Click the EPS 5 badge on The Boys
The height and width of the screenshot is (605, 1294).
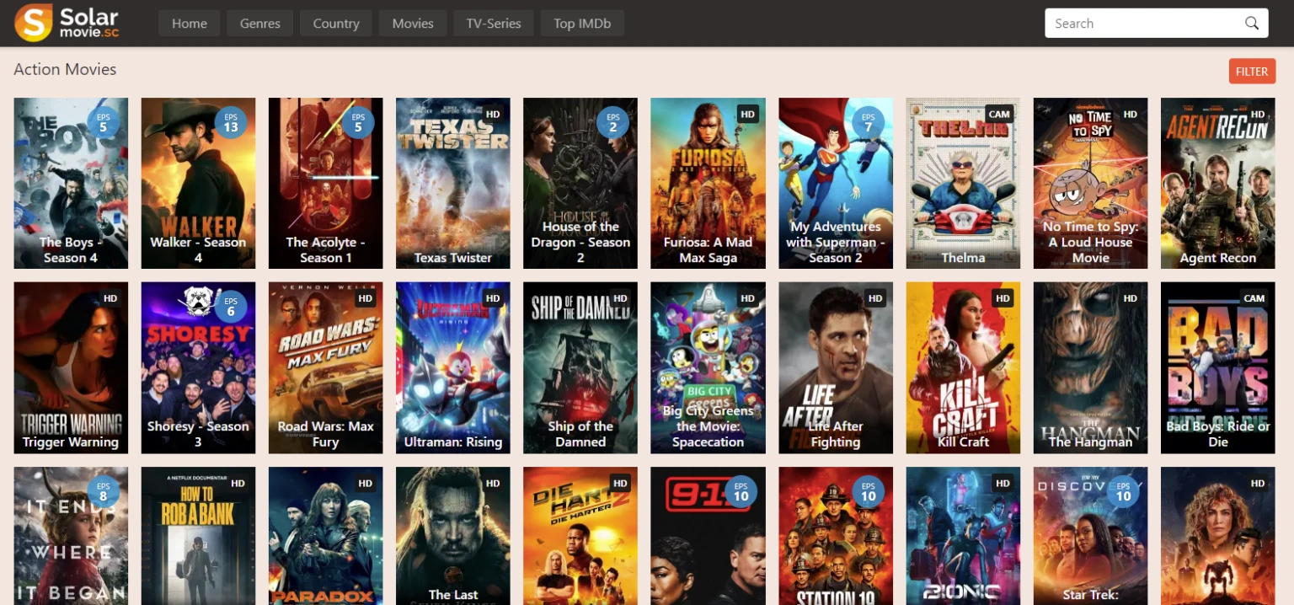104,124
